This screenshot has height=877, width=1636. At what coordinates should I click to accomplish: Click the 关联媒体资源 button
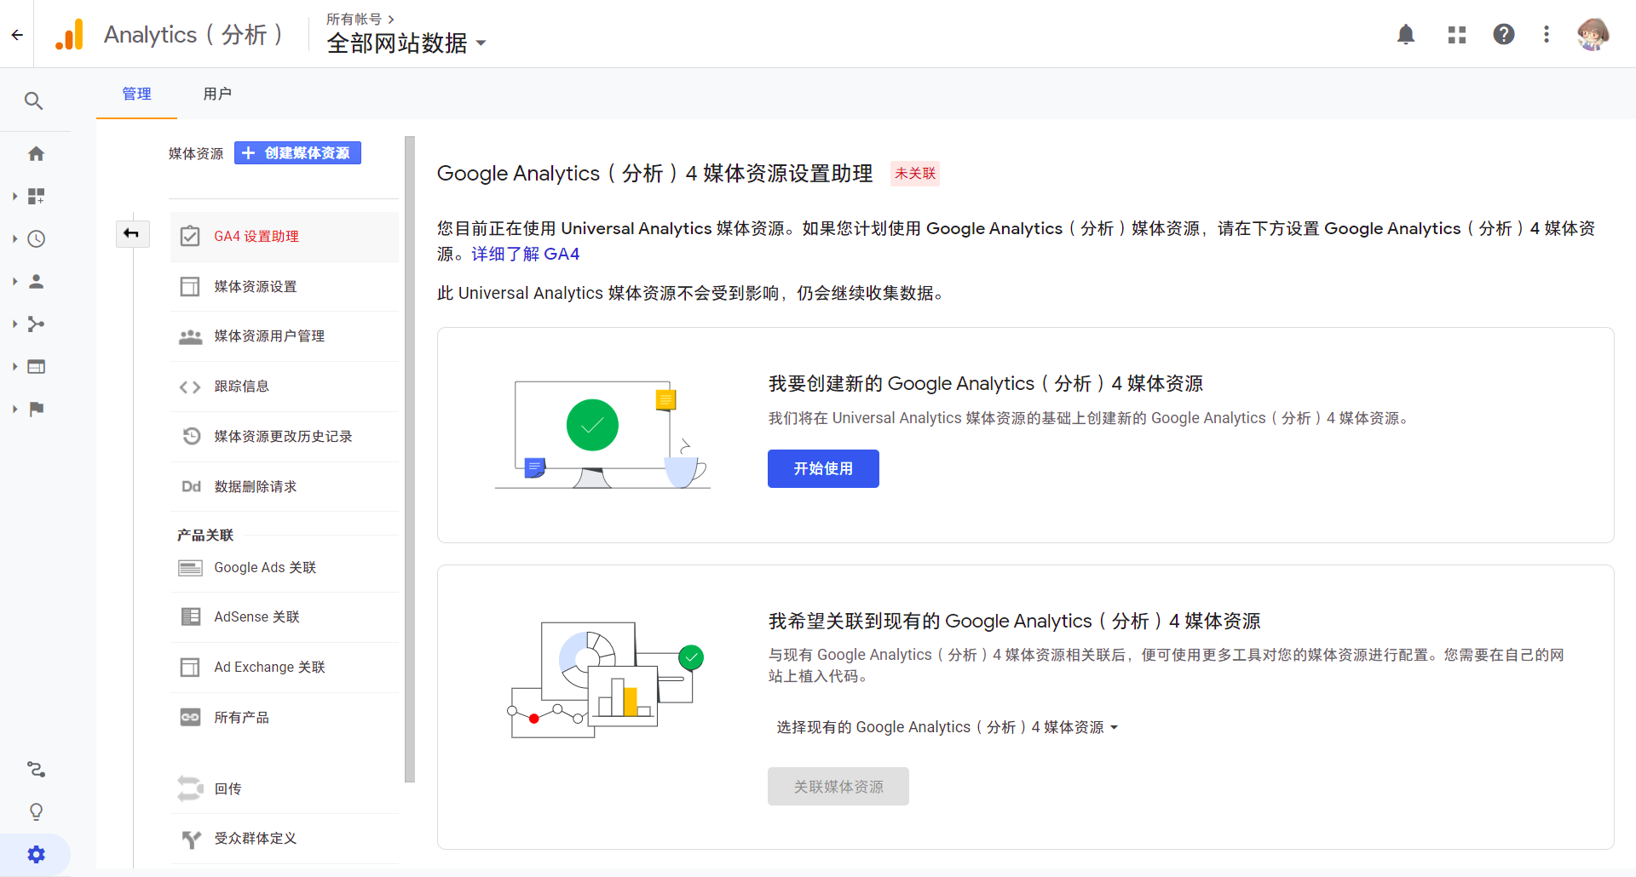(838, 787)
